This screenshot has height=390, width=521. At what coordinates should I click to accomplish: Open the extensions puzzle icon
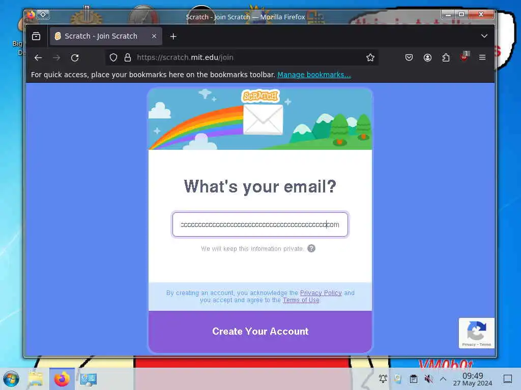pyautogui.click(x=446, y=58)
